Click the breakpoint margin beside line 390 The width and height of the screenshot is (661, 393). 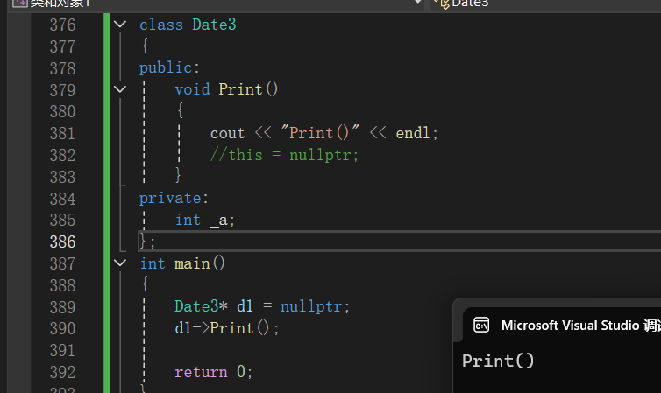(x=19, y=328)
